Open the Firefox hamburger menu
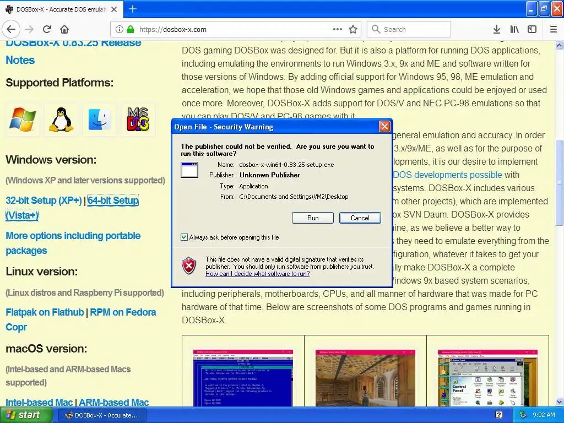The height and width of the screenshot is (423, 564). 553,29
